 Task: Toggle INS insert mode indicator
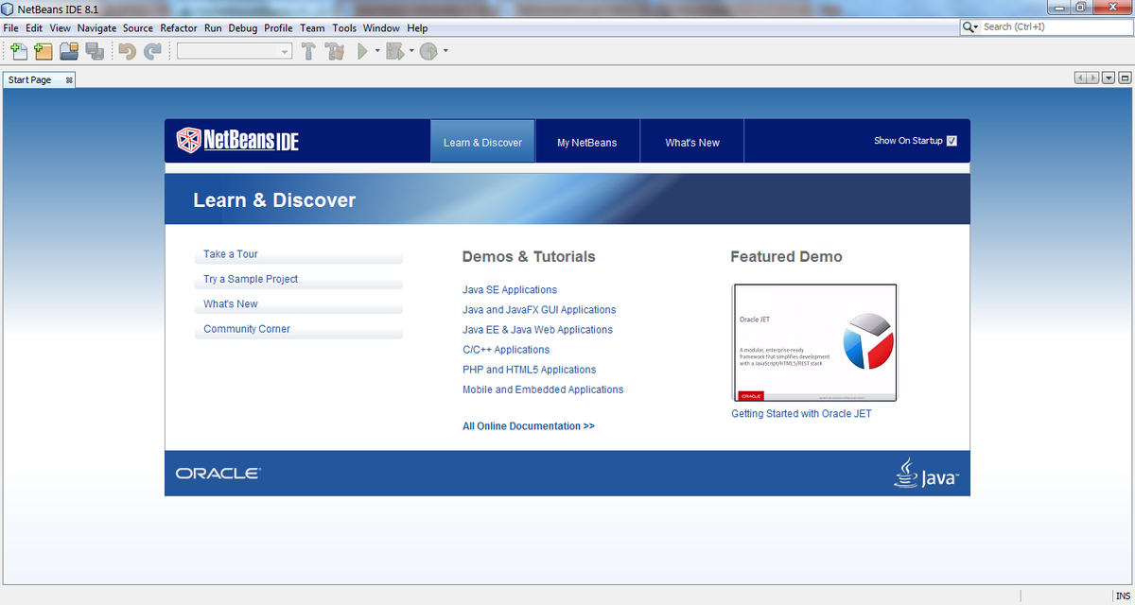1123,596
